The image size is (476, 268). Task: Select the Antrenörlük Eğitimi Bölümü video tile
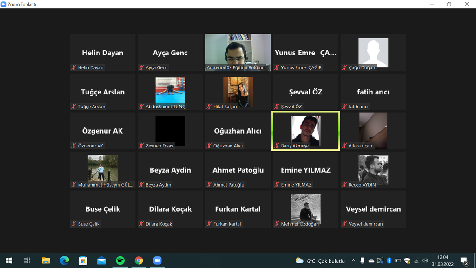coord(238,52)
